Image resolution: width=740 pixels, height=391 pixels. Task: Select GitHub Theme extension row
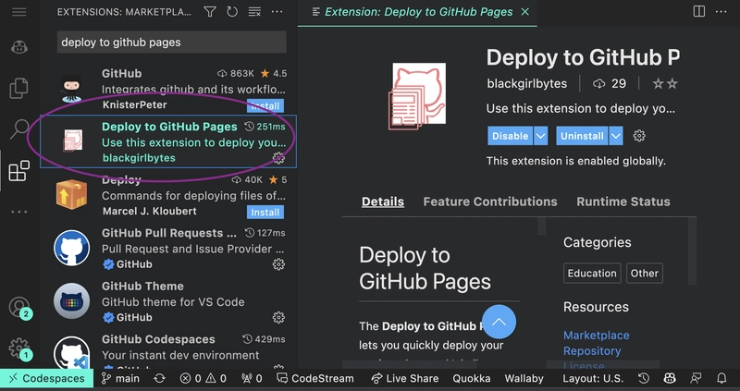click(x=168, y=302)
